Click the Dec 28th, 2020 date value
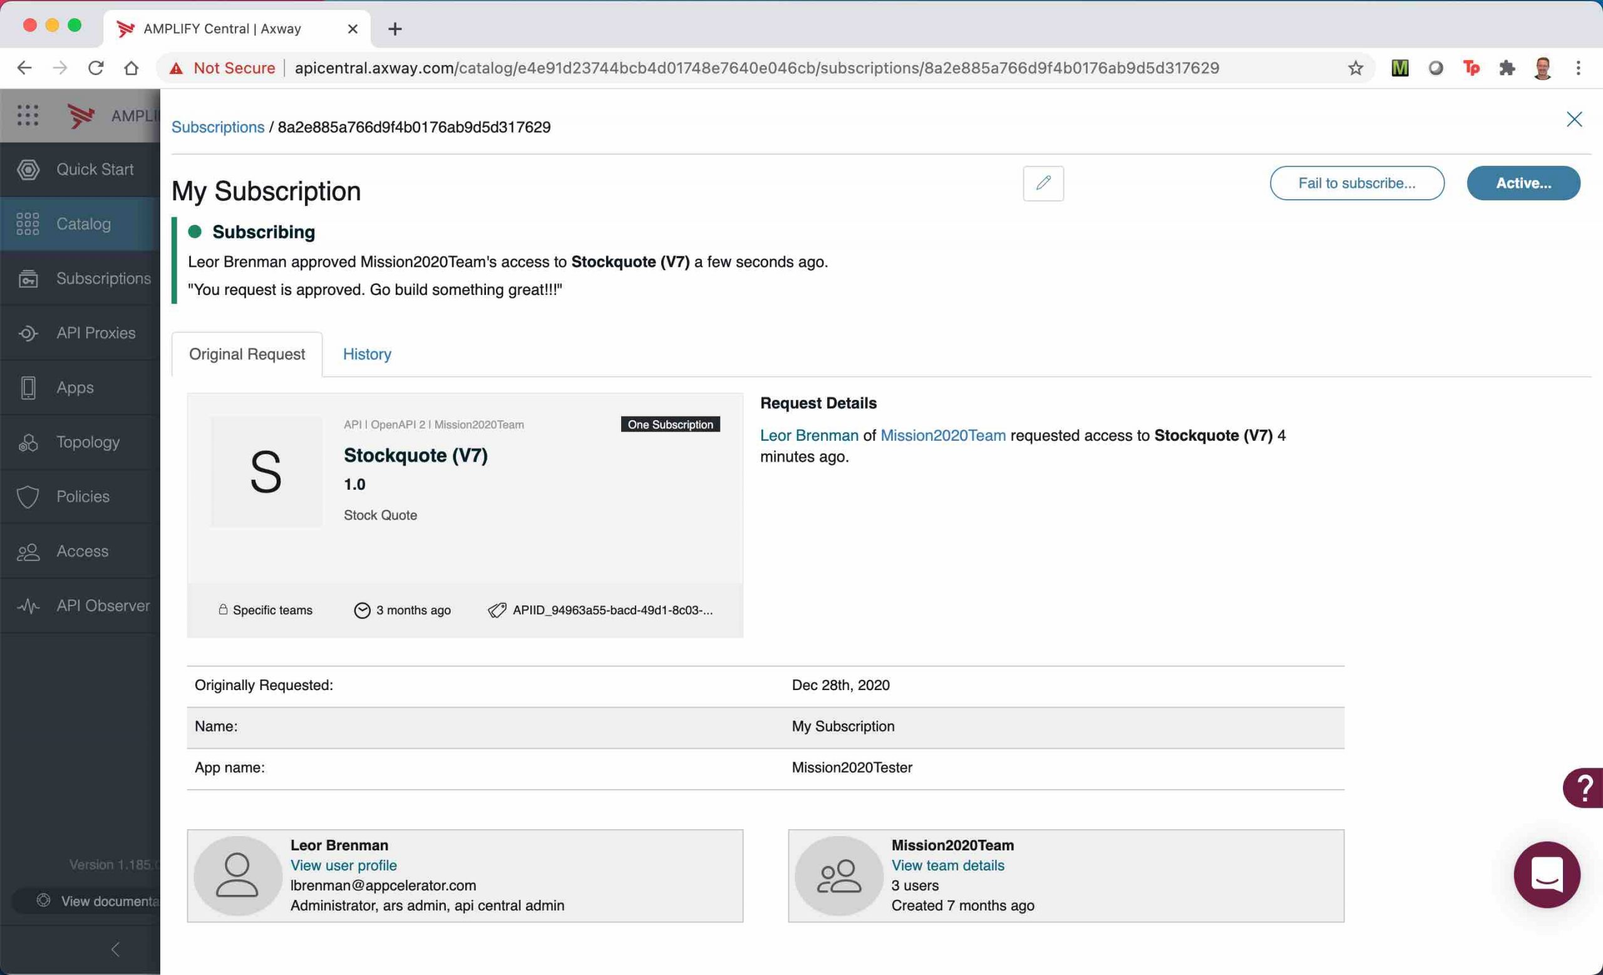 (840, 685)
